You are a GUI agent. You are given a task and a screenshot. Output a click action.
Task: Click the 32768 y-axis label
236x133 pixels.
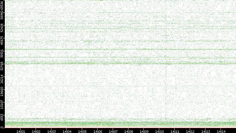coord(2,66)
